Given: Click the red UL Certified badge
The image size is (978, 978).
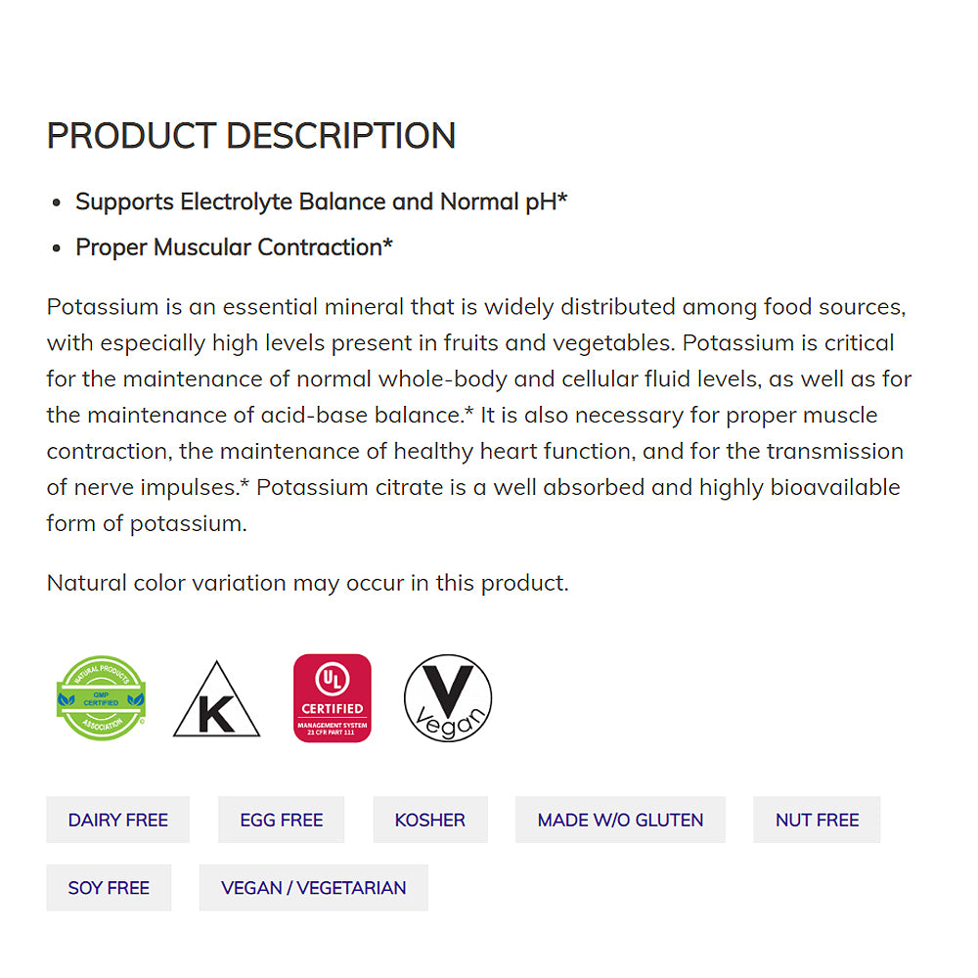Looking at the screenshot, I should (x=333, y=698).
